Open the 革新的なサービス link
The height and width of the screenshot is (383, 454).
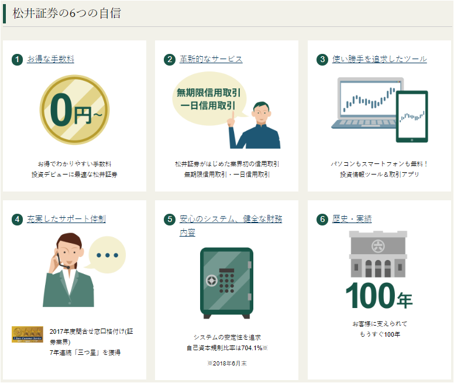211,59
